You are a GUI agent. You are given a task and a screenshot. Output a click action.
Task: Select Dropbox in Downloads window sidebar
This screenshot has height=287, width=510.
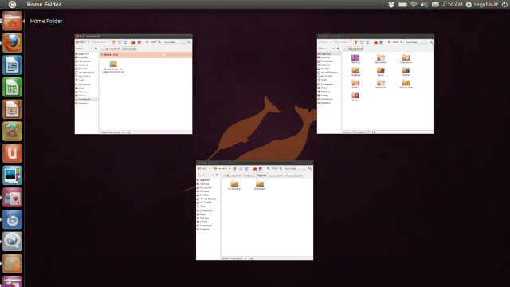pos(82,103)
